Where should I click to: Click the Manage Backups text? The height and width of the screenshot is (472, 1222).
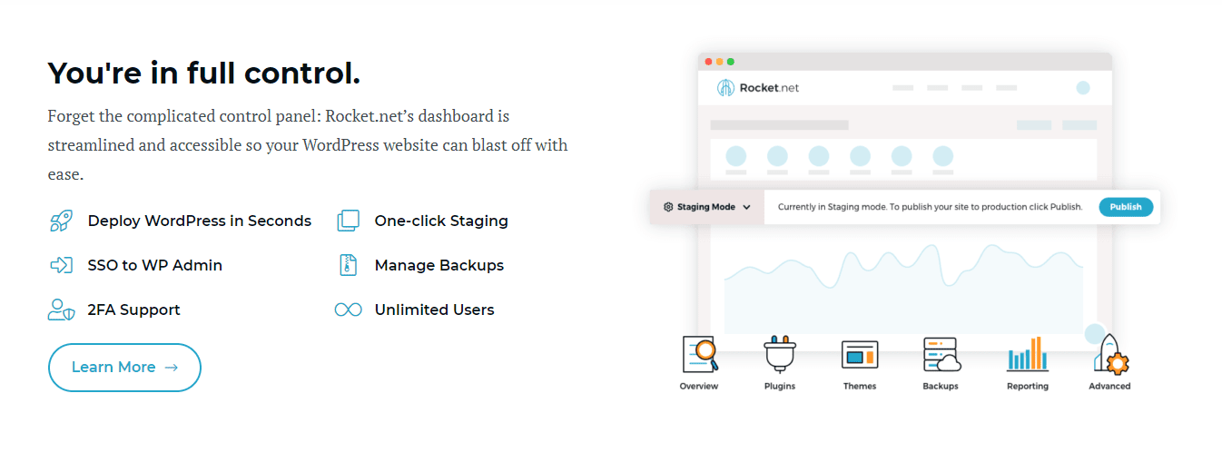click(x=439, y=265)
